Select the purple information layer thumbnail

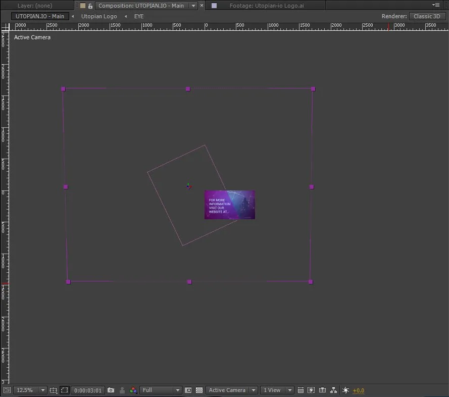coord(230,205)
